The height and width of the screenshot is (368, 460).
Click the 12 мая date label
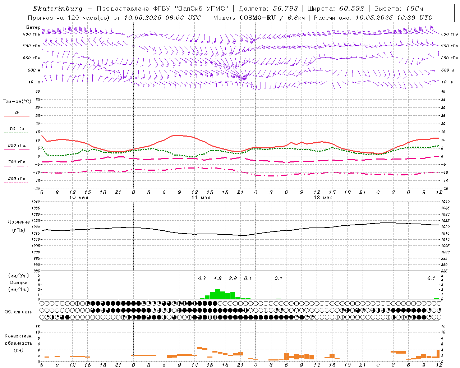(323, 198)
